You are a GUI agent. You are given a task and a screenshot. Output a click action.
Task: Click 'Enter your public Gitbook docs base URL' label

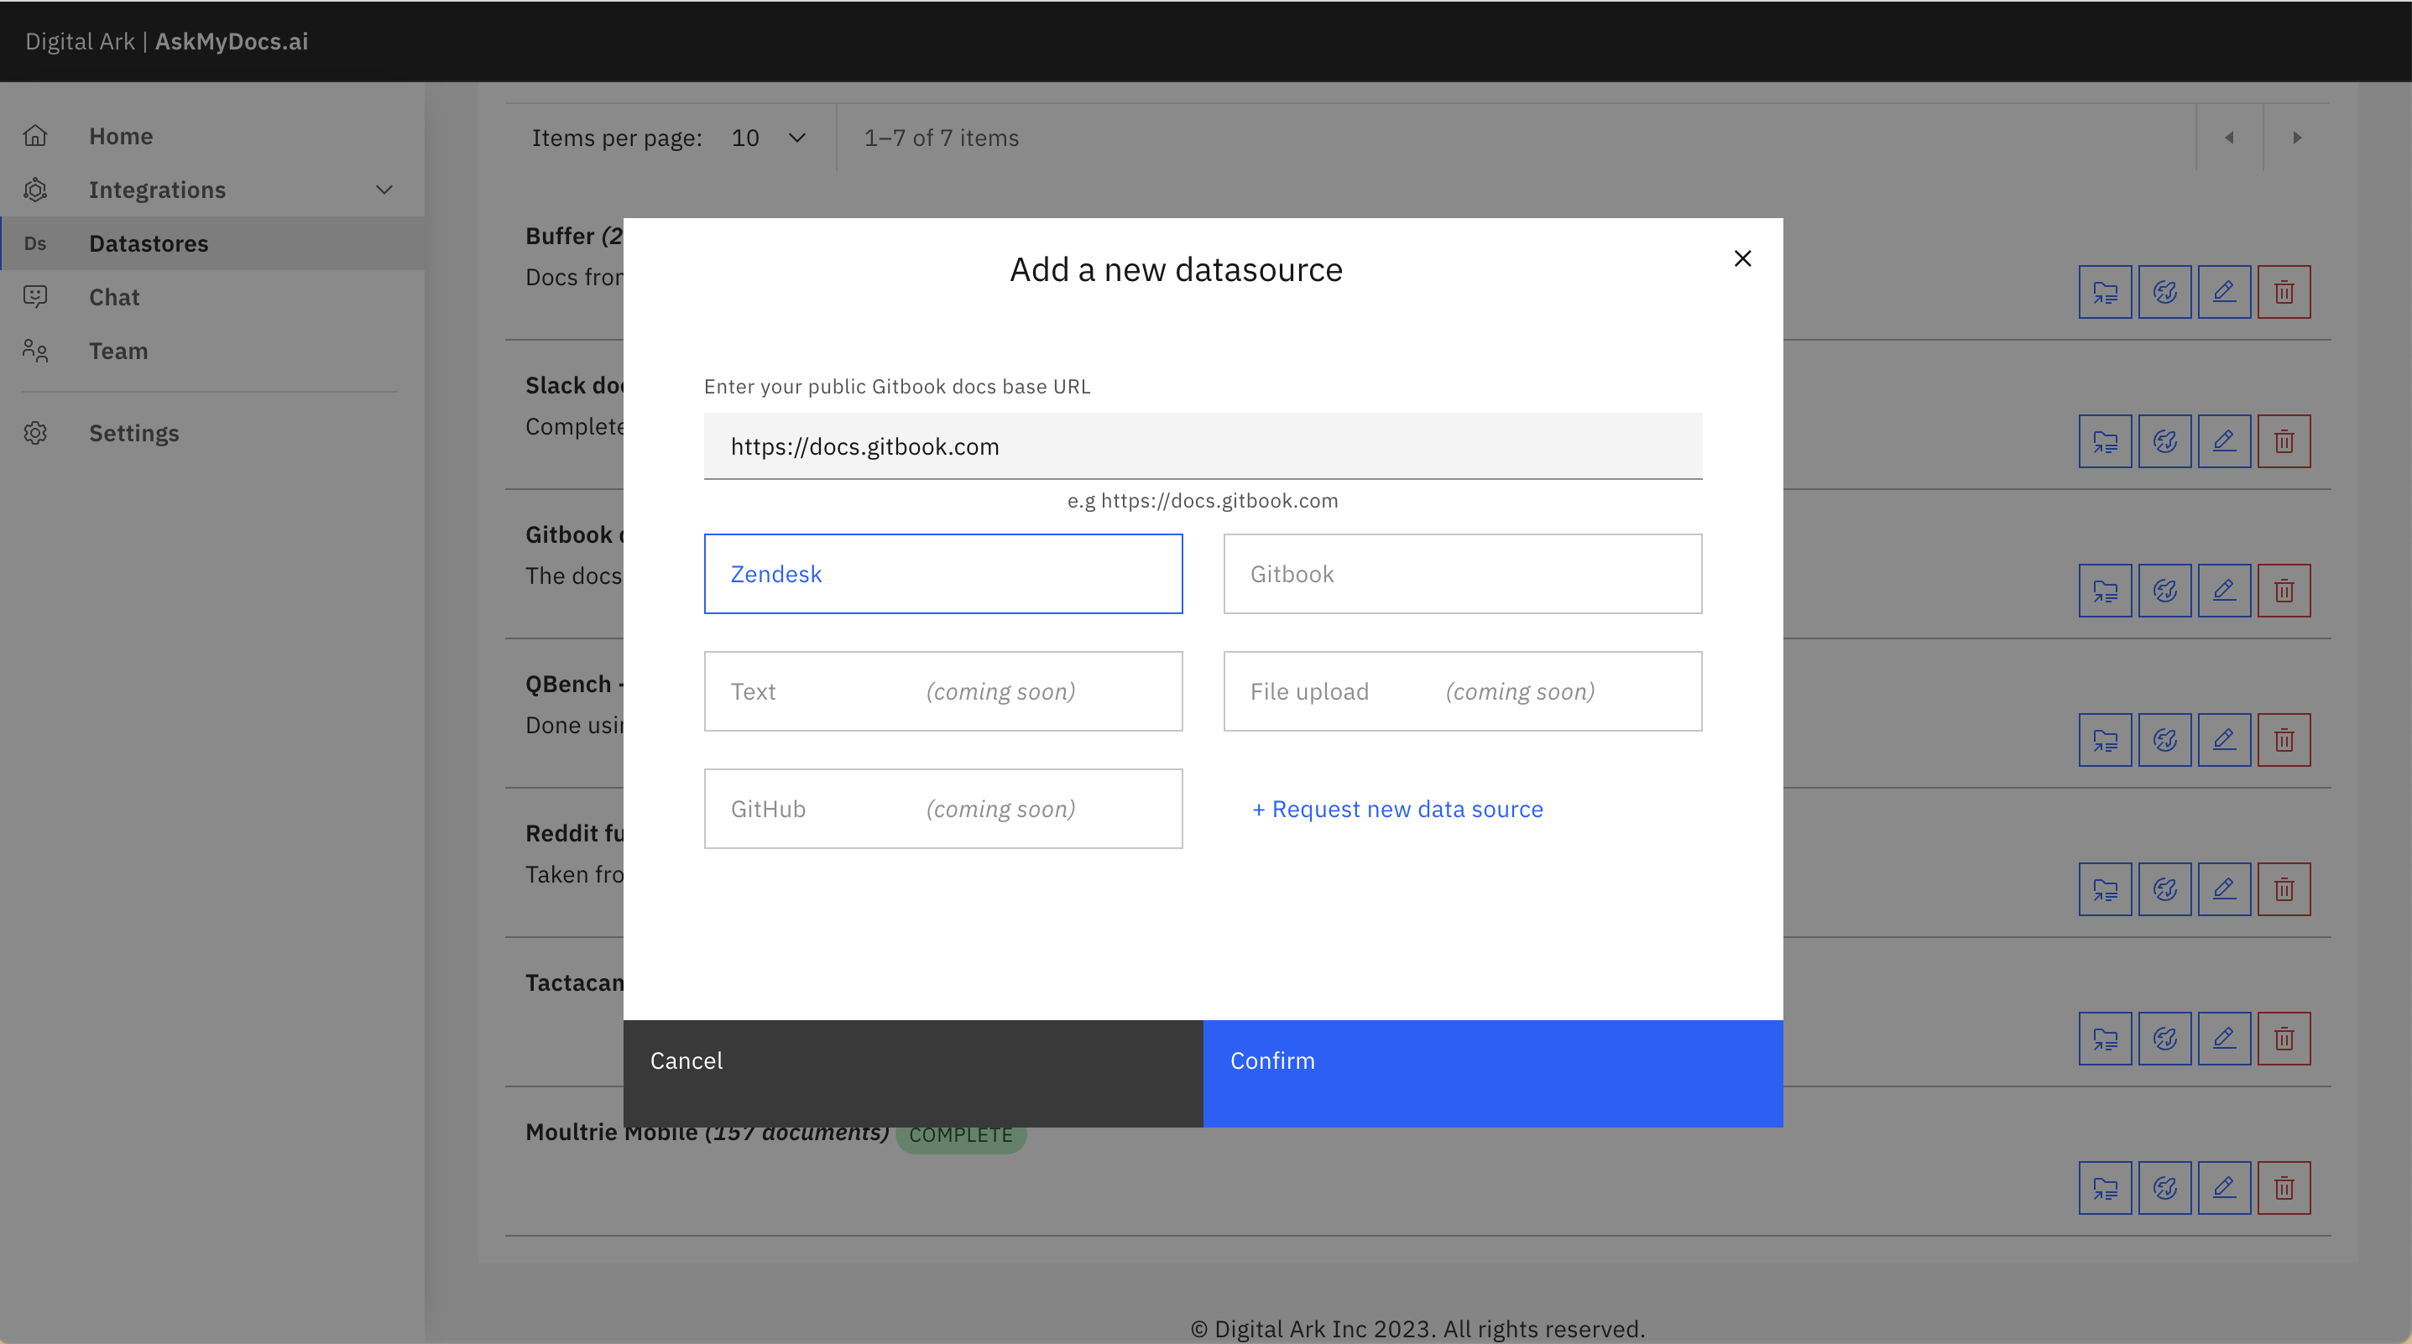[x=897, y=387]
